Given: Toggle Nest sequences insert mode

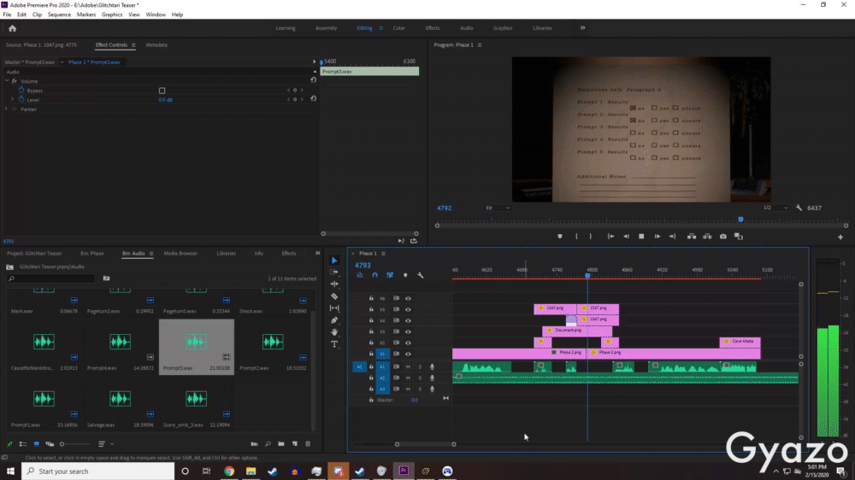Looking at the screenshot, I should click(x=360, y=275).
